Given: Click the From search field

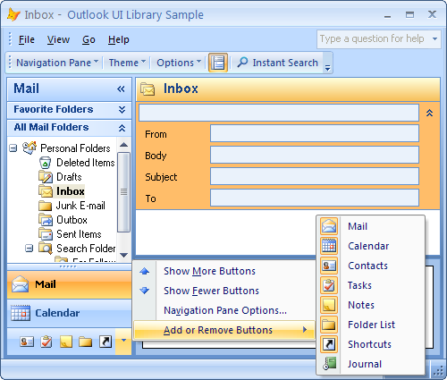Looking at the screenshot, I should (x=315, y=133).
